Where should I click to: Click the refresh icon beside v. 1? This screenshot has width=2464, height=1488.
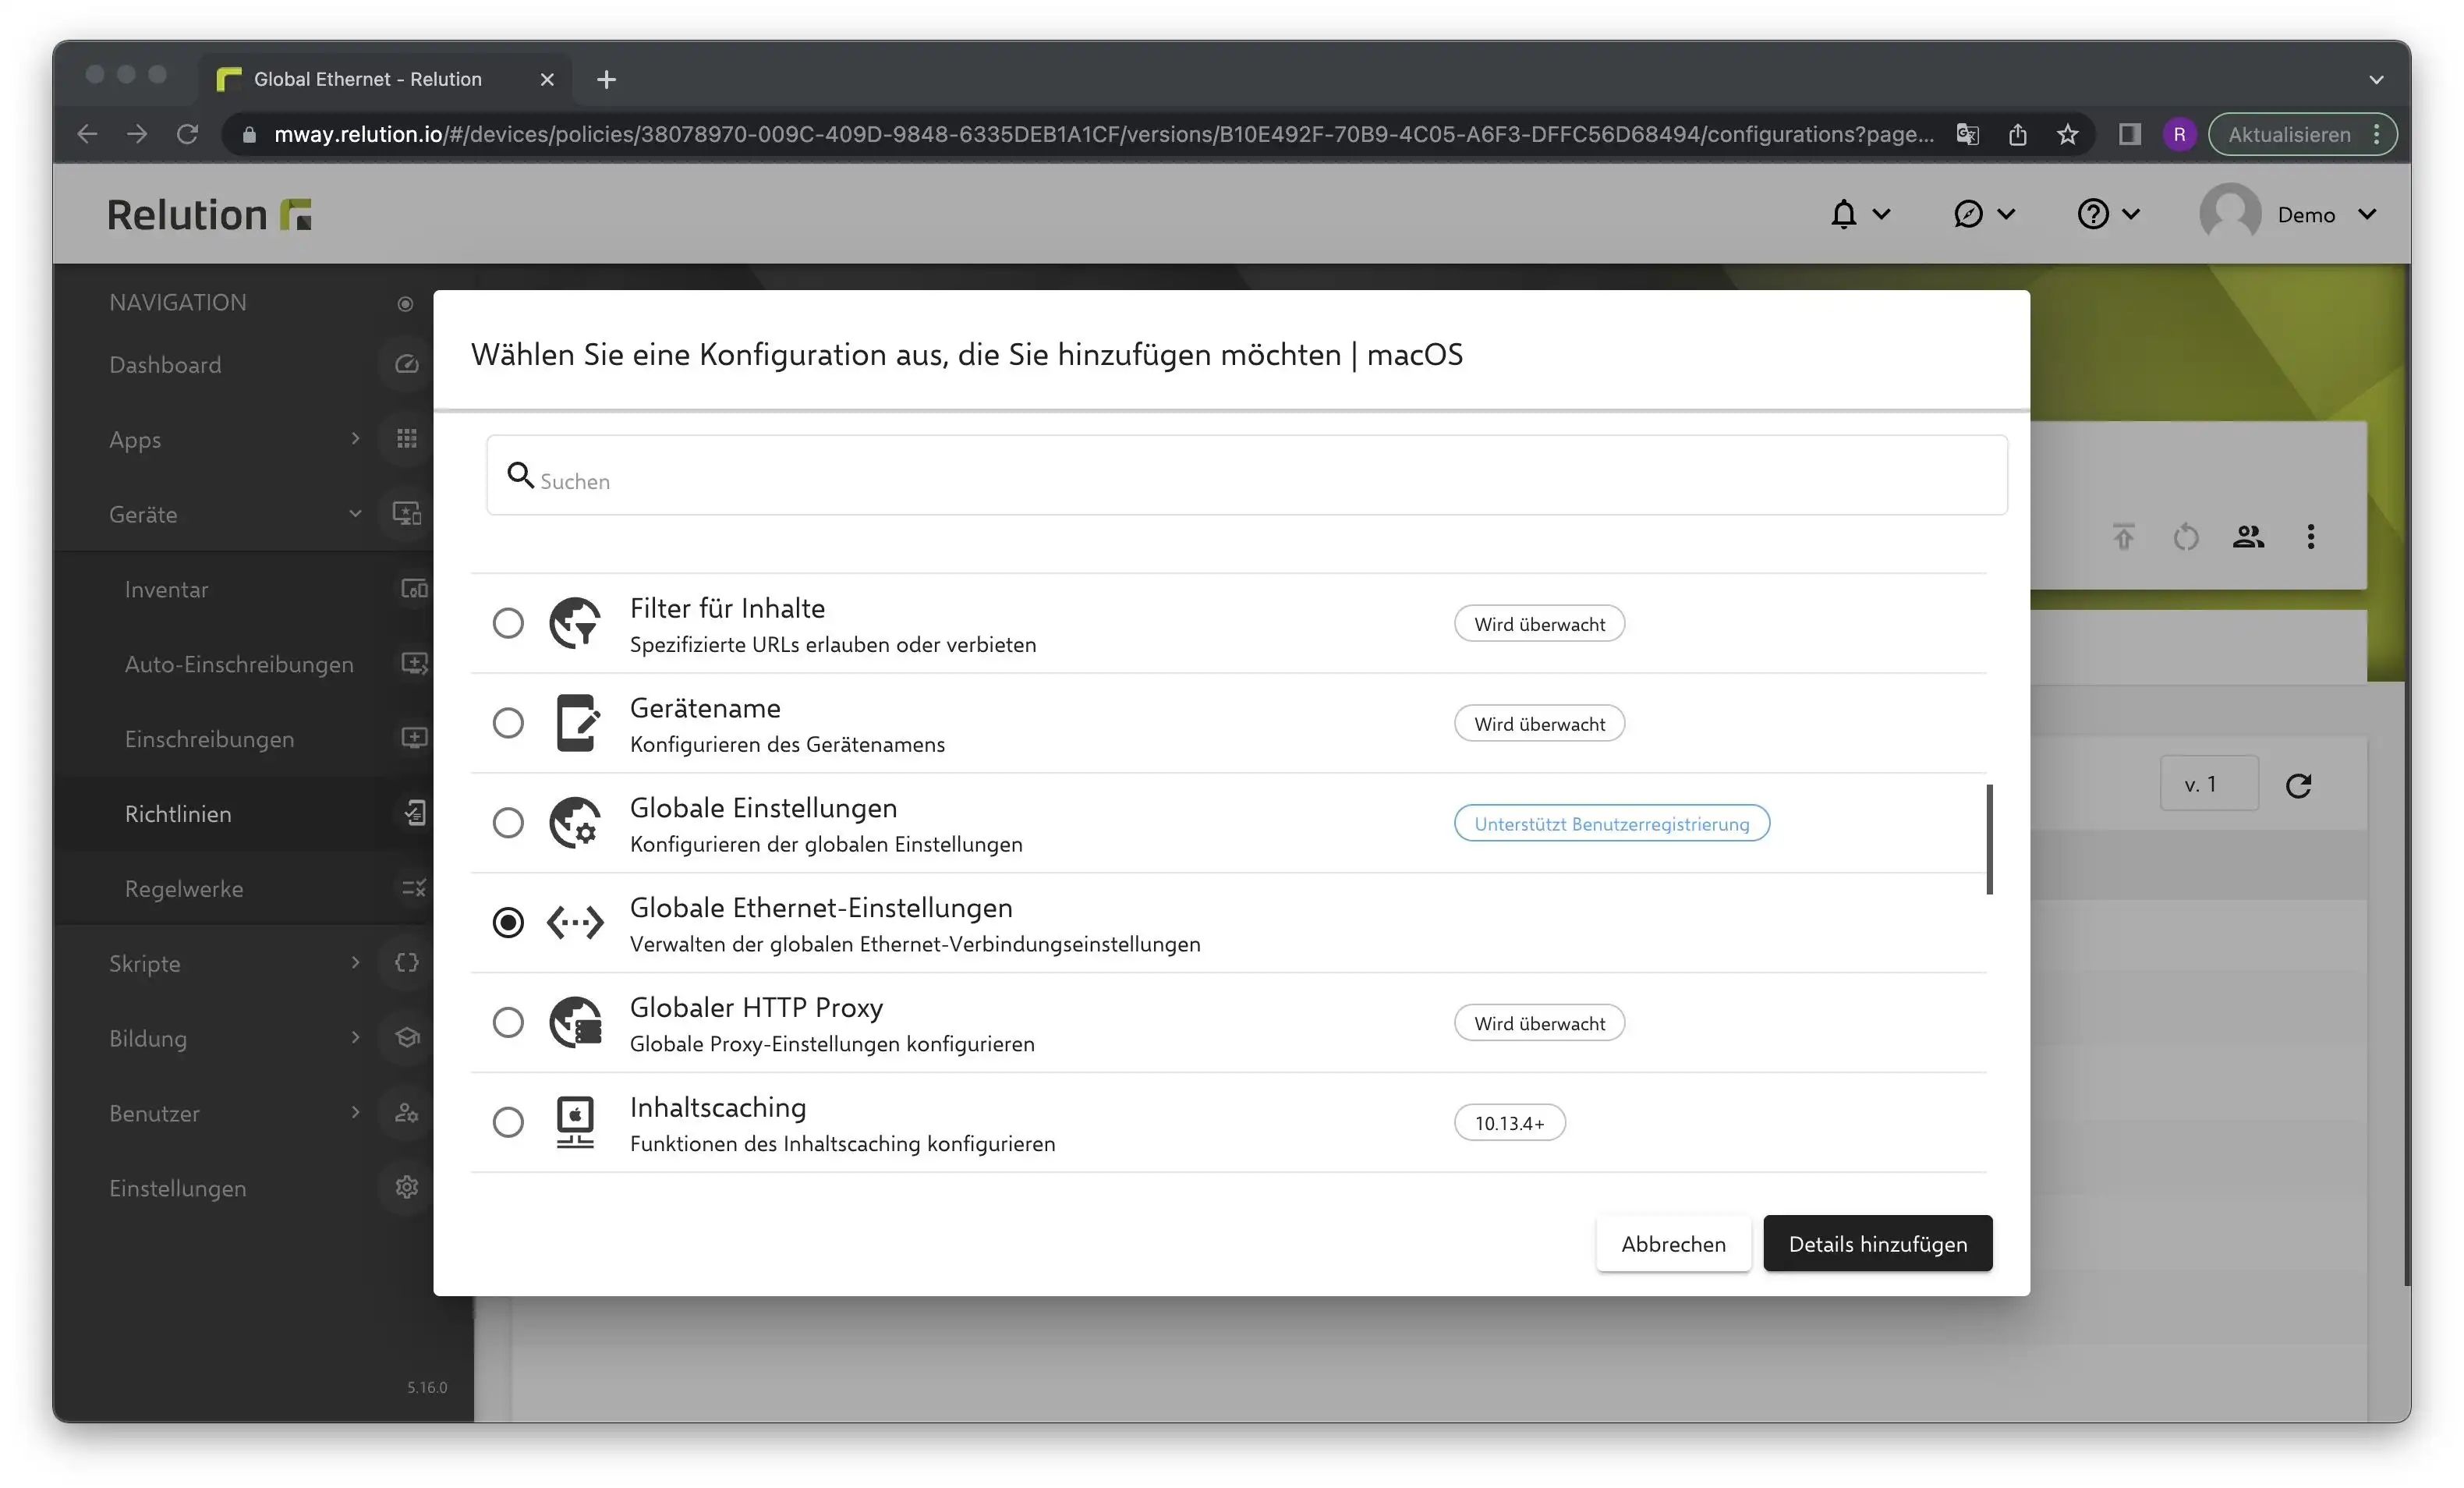pos(2299,785)
